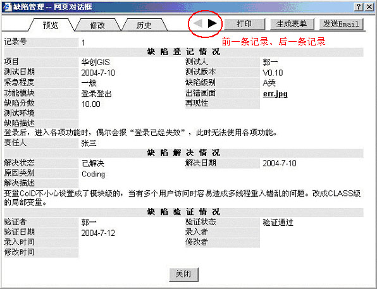
Task: Click the 已解决 status value
Action: (93, 164)
